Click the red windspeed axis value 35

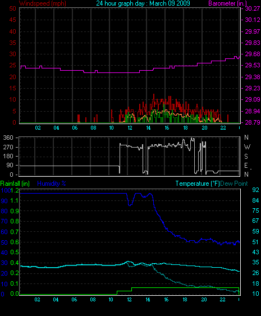click(x=12, y=43)
